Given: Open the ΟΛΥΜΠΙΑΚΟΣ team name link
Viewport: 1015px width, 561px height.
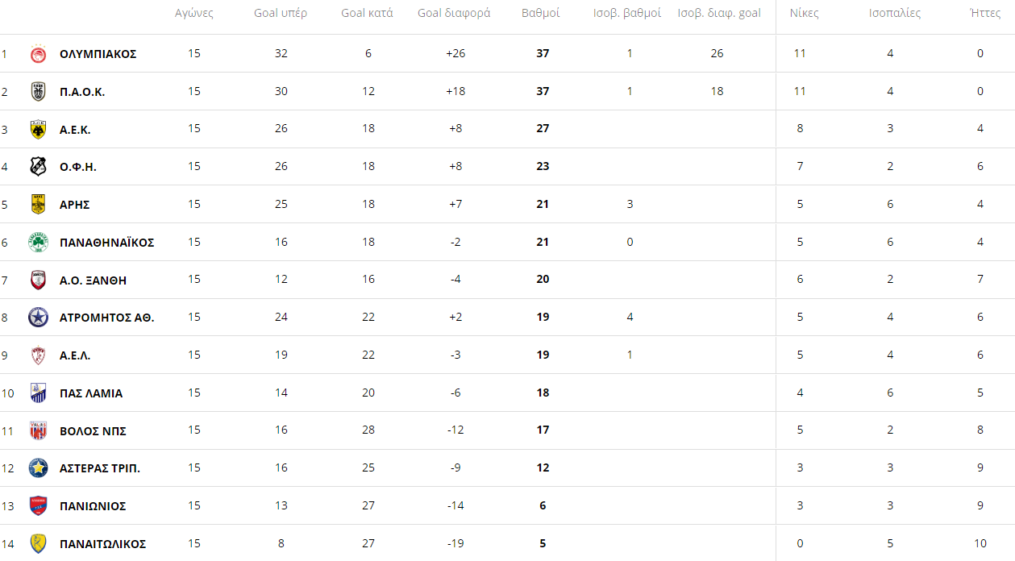Looking at the screenshot, I should click(98, 54).
